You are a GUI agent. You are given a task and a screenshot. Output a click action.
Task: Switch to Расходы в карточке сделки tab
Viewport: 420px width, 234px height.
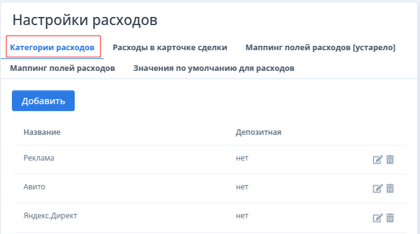[170, 48]
